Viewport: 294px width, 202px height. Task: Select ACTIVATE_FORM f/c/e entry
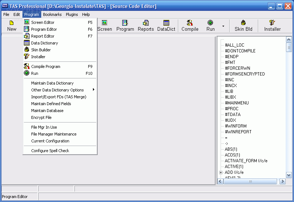click(246, 161)
